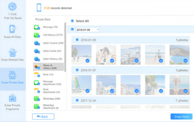Select WhatsApp (286) category

click(x=48, y=99)
